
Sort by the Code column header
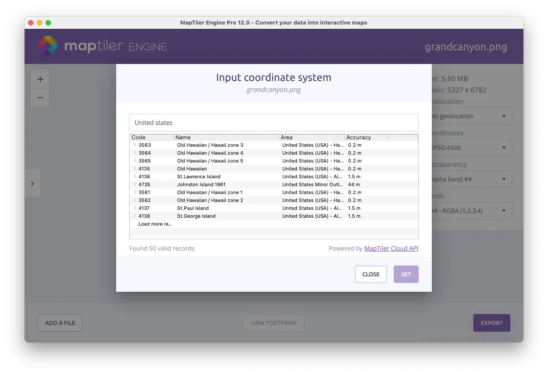click(x=152, y=138)
